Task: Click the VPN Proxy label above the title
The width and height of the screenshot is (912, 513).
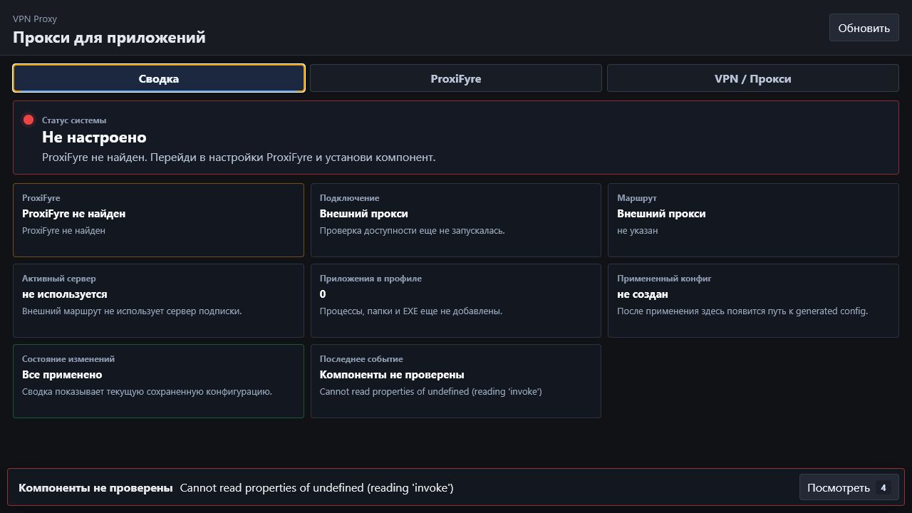Action: 35,19
